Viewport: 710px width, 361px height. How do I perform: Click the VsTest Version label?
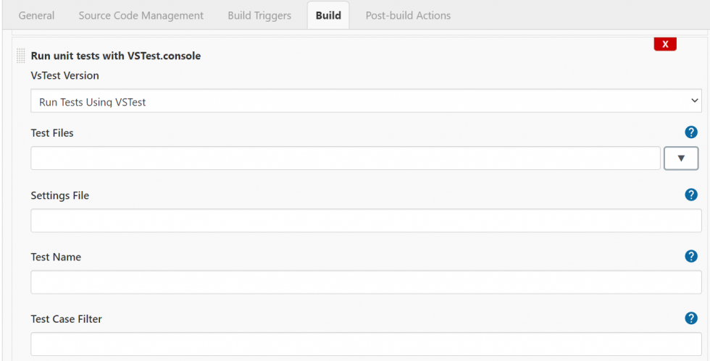[65, 75]
